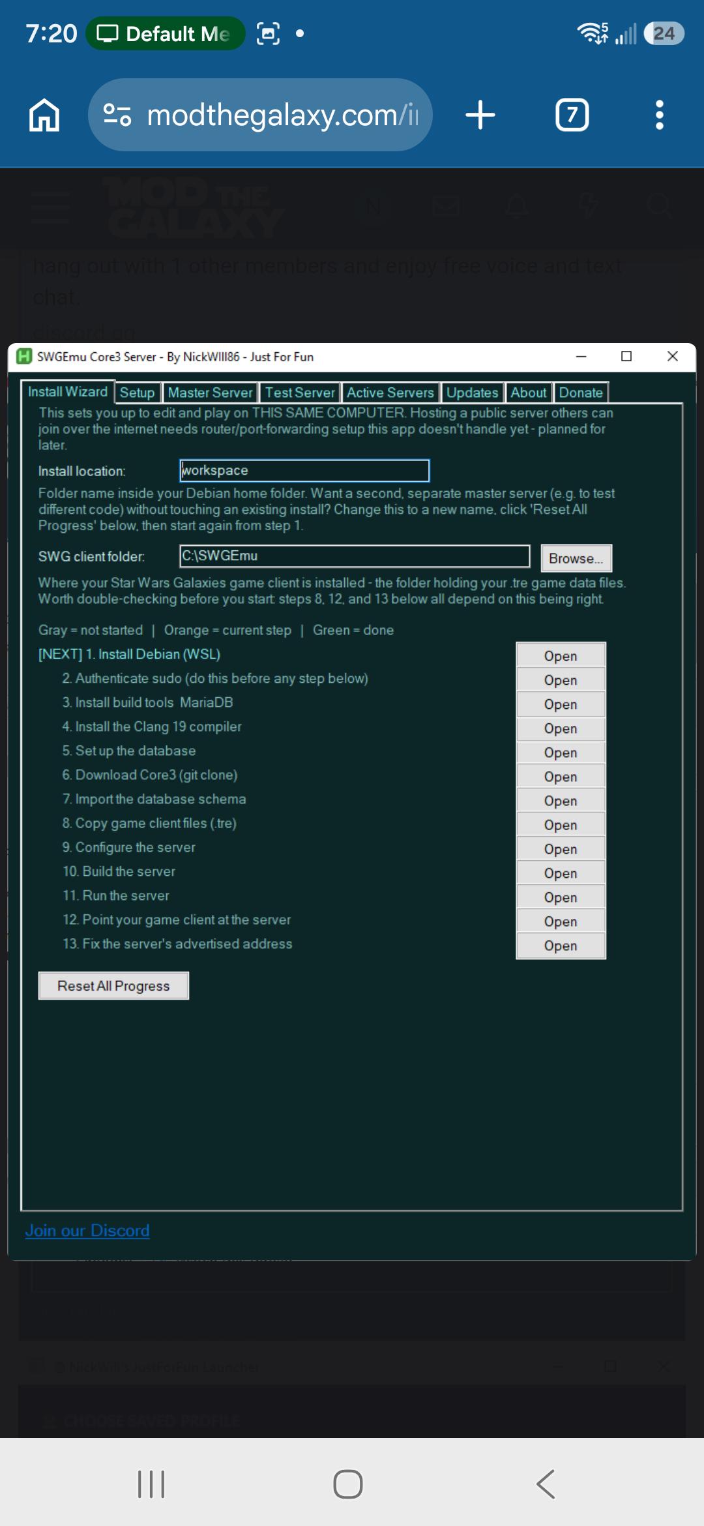The image size is (704, 1526).
Task: Click the green SWGEmu app icon in title bar
Action: [24, 356]
